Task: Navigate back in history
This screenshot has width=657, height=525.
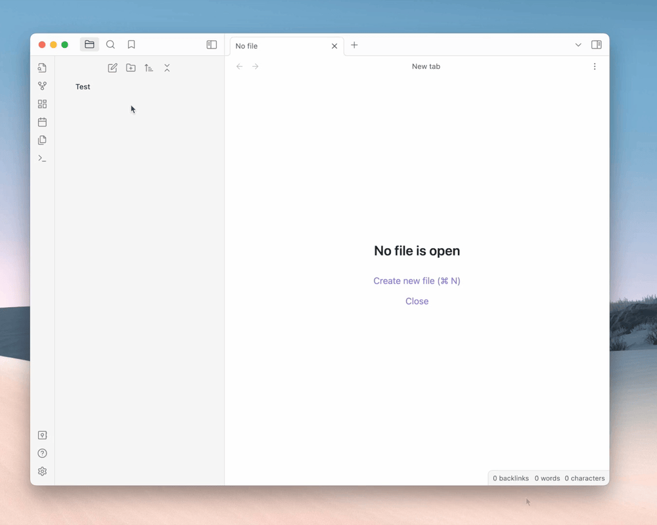Action: (x=239, y=66)
